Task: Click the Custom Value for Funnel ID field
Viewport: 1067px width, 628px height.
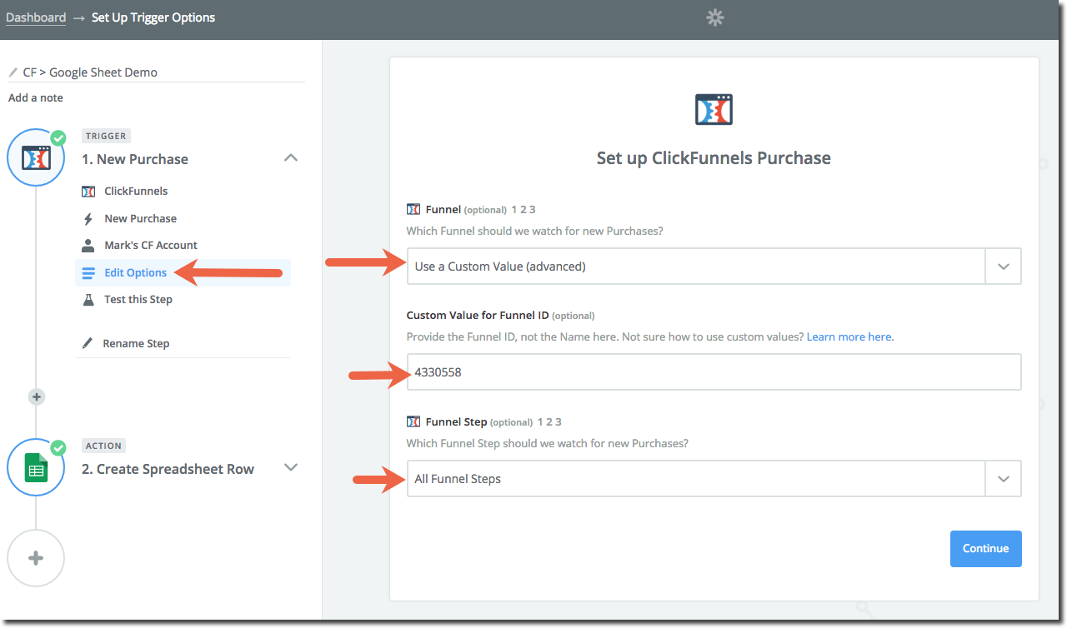Action: click(x=714, y=372)
